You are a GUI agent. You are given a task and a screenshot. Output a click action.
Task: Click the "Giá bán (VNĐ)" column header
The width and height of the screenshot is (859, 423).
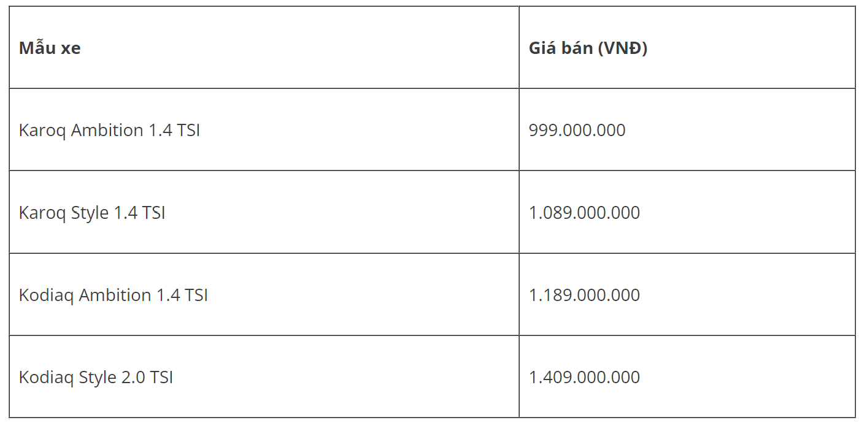click(588, 48)
